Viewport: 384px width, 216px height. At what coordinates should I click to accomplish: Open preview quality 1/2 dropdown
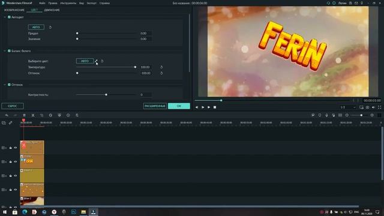(348, 107)
